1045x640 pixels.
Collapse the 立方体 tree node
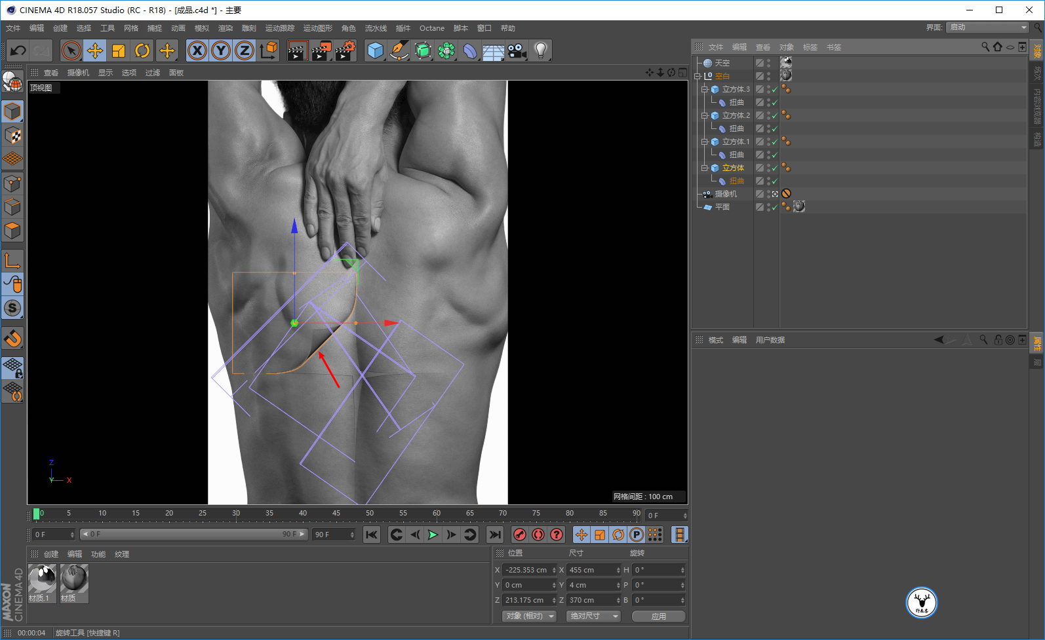pyautogui.click(x=705, y=168)
